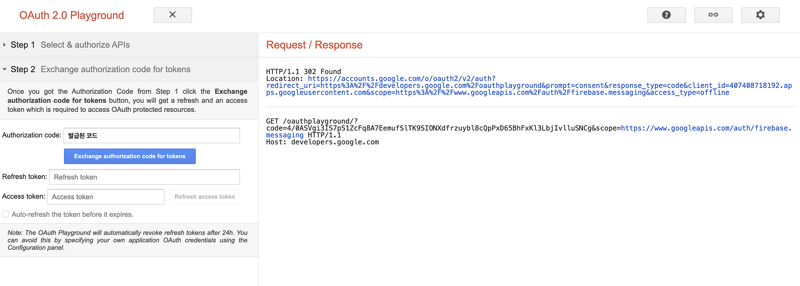The height and width of the screenshot is (286, 800).
Task: Focus the Refresh token input field
Action: point(144,177)
